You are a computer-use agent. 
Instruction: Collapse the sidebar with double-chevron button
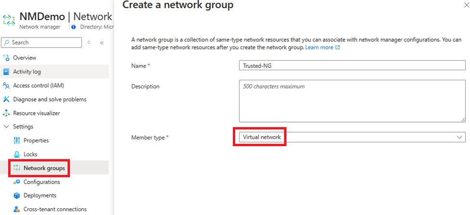coord(102,43)
